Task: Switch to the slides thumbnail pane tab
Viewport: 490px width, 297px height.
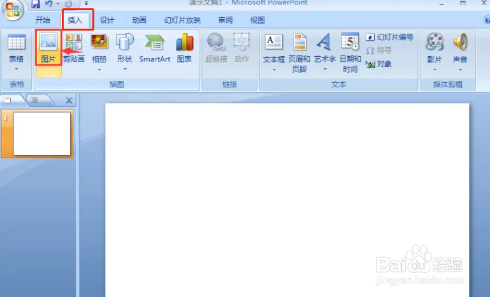Action: point(9,100)
